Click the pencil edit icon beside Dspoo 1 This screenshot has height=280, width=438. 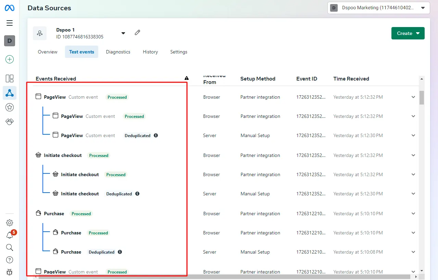click(137, 33)
